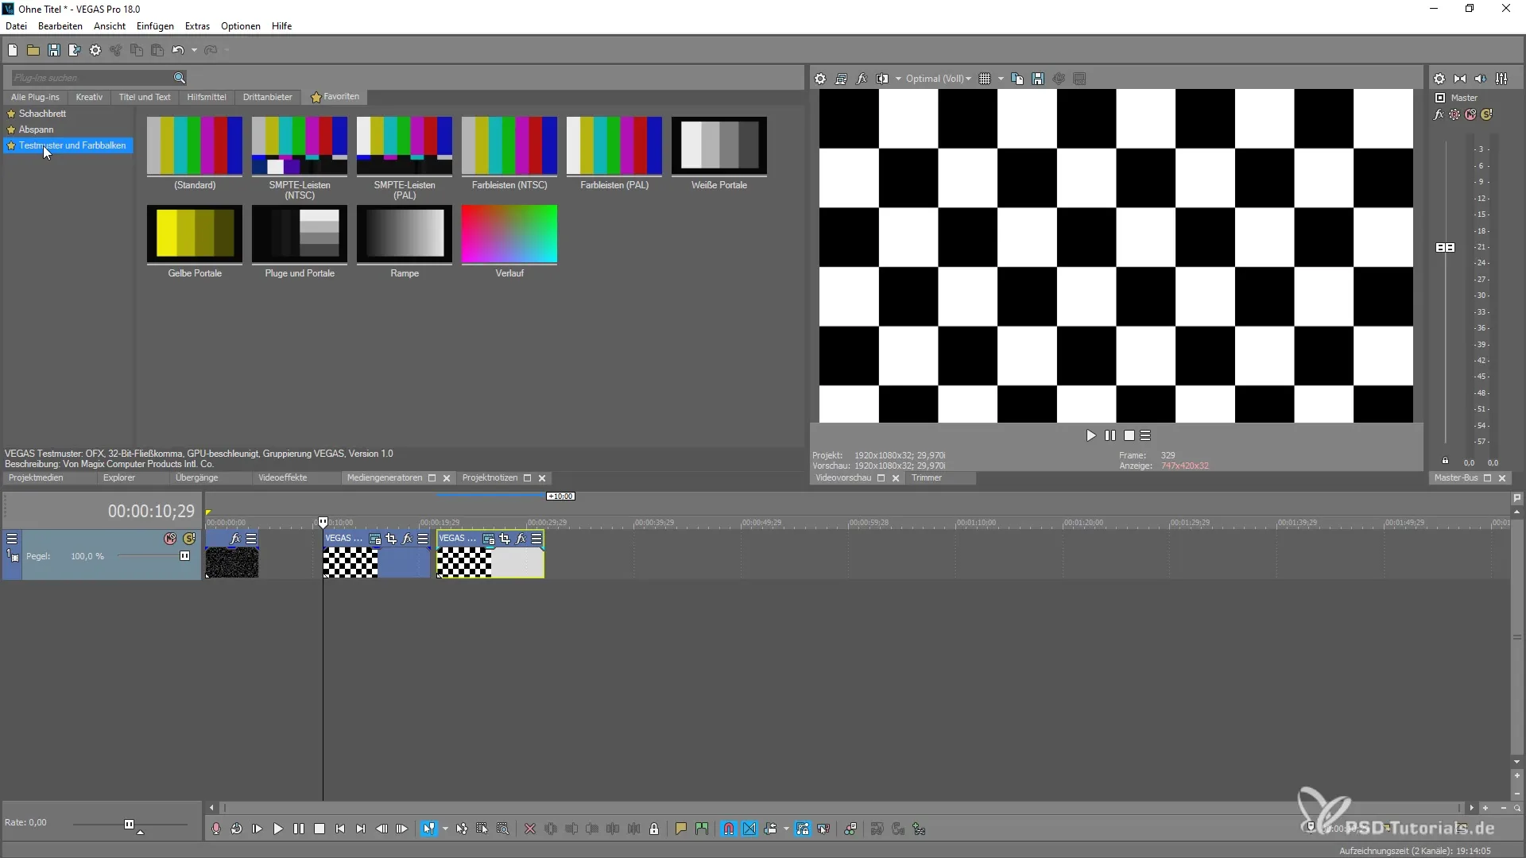Solo video track 1
The width and height of the screenshot is (1526, 858).
point(189,539)
